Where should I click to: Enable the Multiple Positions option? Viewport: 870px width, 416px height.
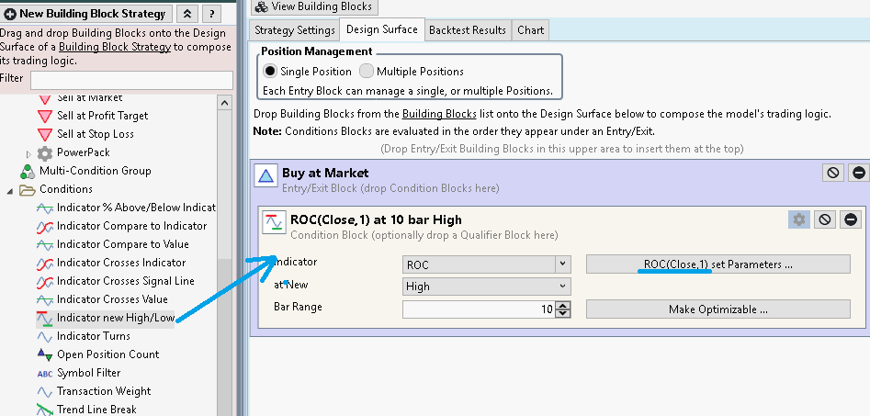(367, 72)
